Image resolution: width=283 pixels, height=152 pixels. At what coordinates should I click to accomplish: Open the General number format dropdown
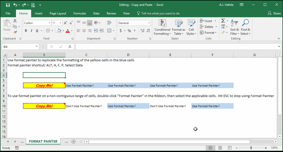149,23
